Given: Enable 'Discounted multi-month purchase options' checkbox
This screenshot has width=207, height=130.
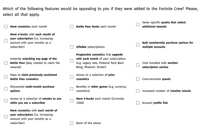Looking at the screenshot, I should (x=6, y=89).
